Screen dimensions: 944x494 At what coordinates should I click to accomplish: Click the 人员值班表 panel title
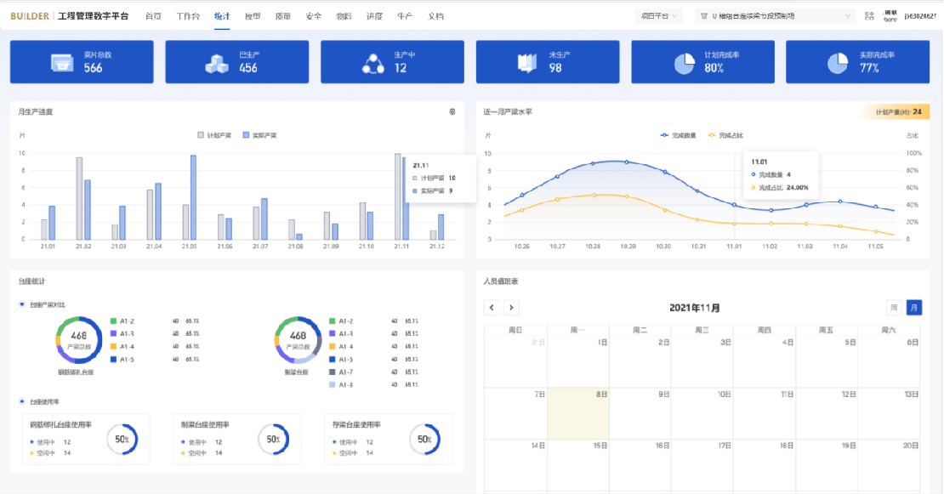[x=500, y=281]
